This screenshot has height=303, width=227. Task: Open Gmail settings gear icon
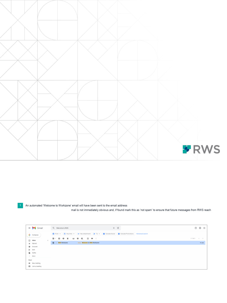click(200, 228)
